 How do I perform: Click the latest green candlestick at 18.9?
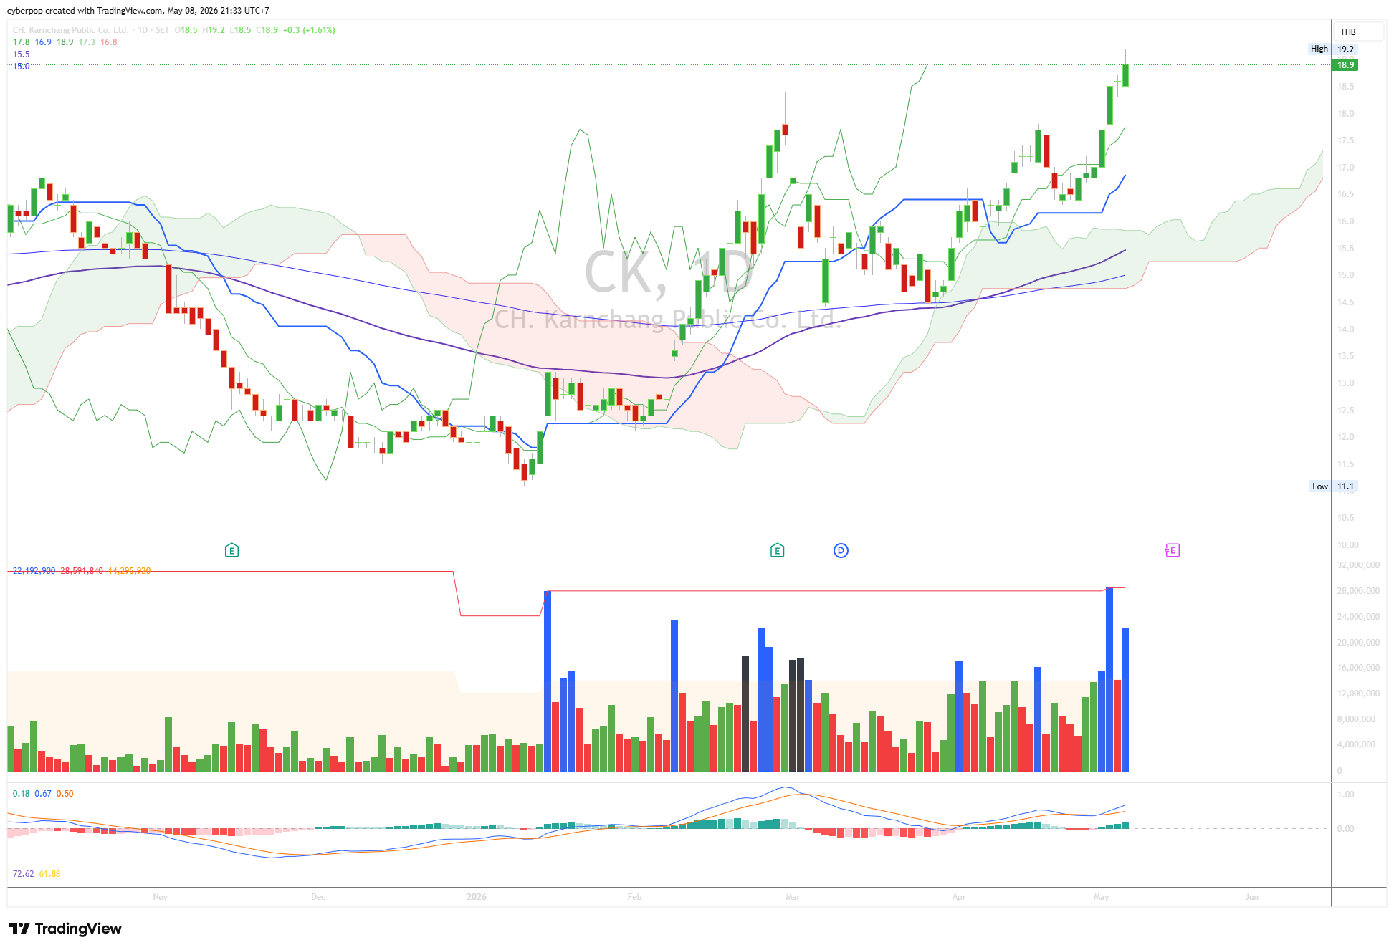1125,75
